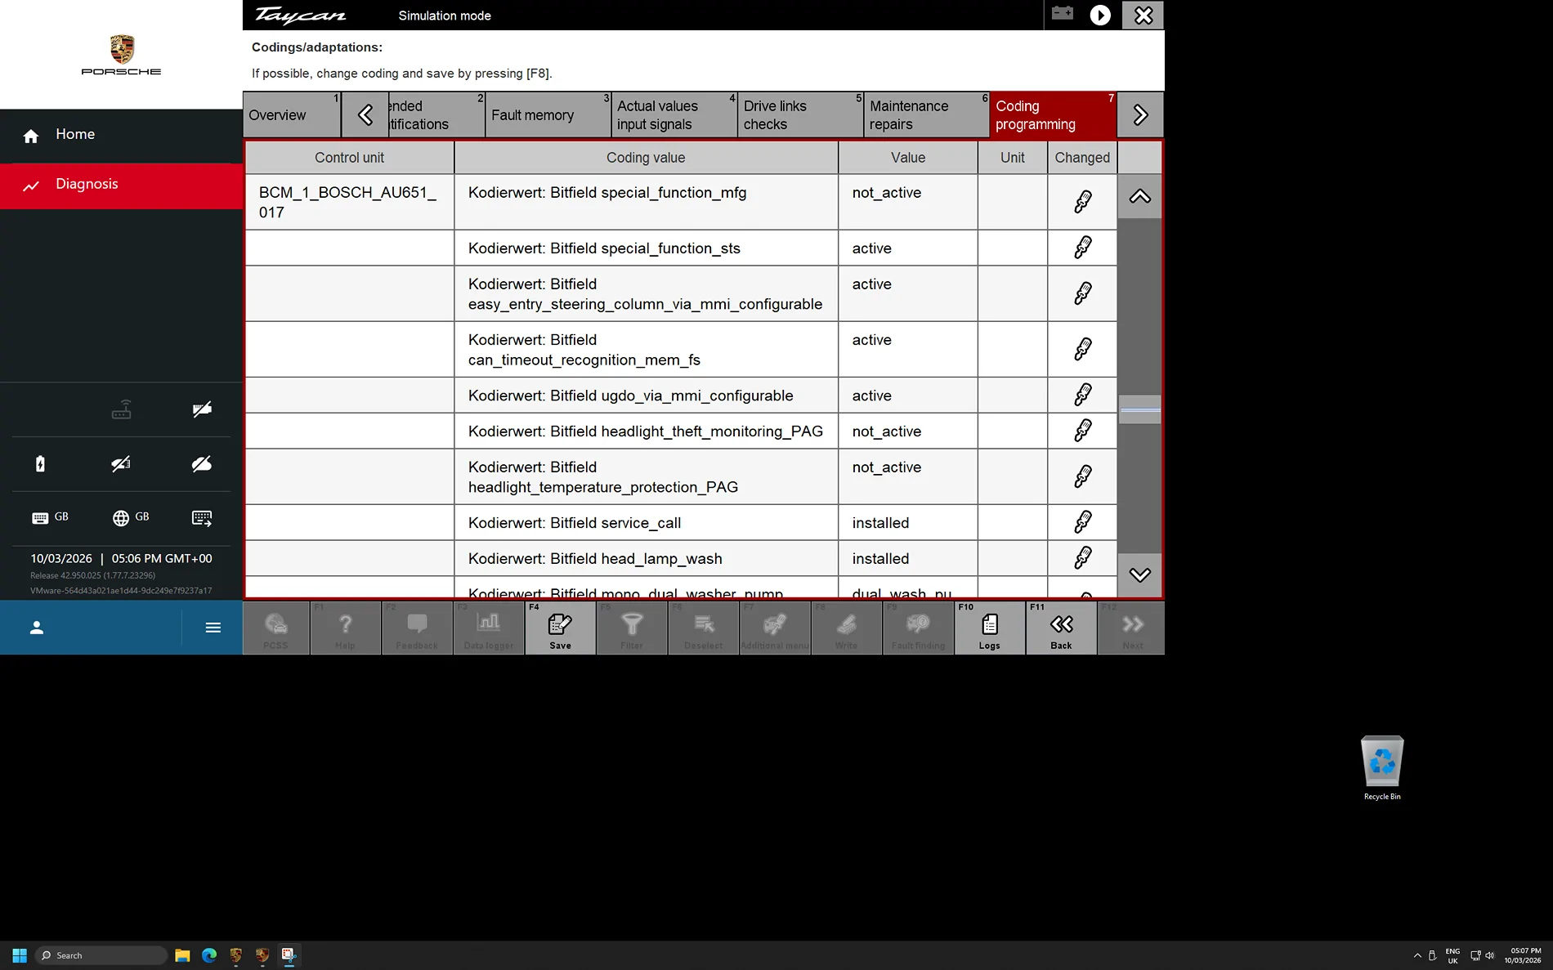Click wrench icon for head_lamp_wash row
This screenshot has height=970, width=1553.
click(x=1083, y=557)
